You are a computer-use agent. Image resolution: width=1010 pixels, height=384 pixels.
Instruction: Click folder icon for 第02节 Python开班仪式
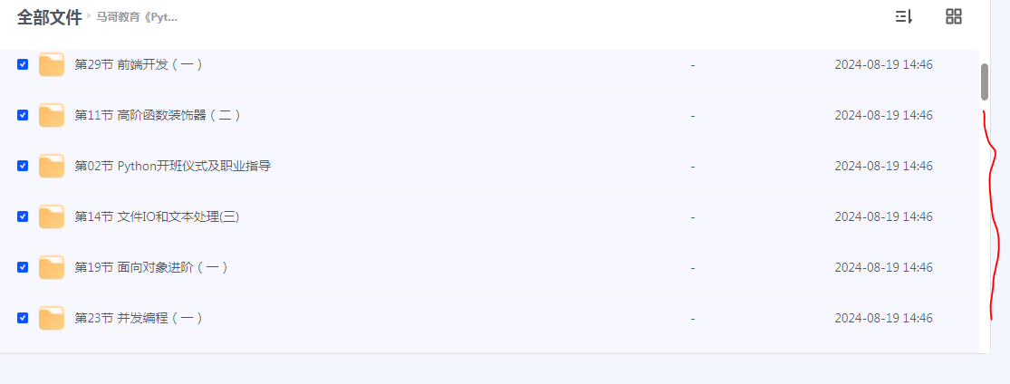(x=52, y=166)
